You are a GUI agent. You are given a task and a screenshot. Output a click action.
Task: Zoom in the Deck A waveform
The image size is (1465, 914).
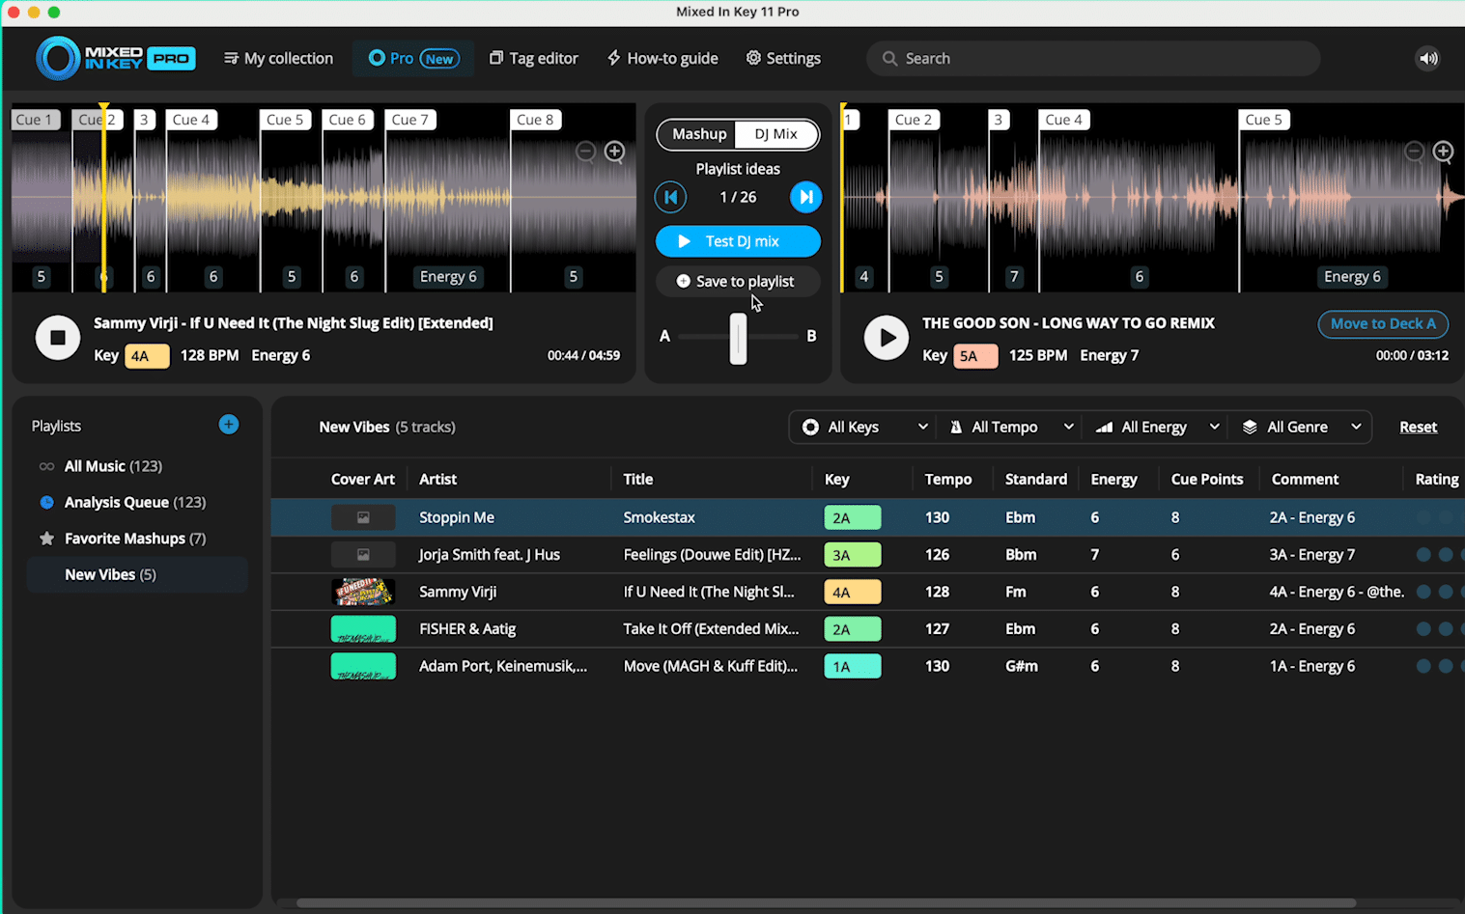point(614,152)
